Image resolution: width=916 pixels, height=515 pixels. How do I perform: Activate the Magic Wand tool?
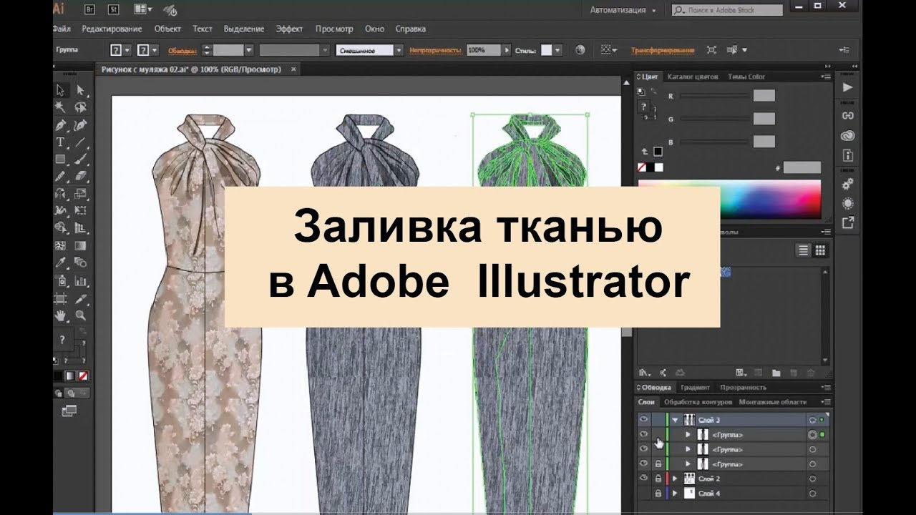pos(61,107)
